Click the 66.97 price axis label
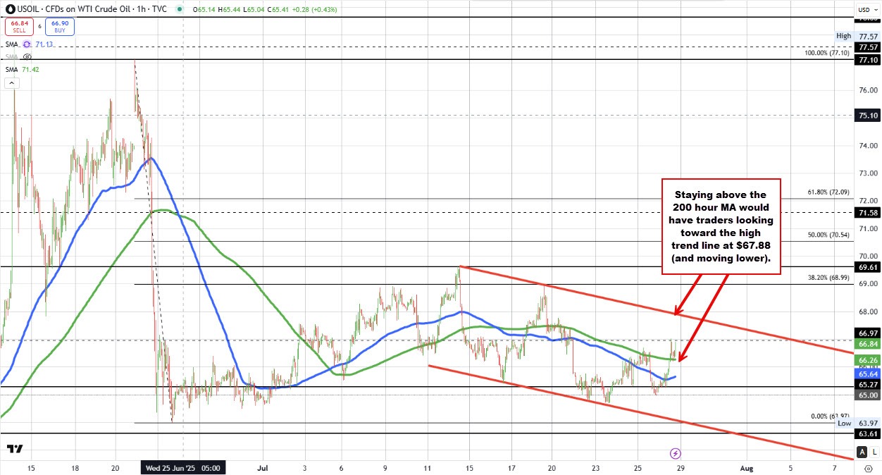 pyautogui.click(x=867, y=333)
